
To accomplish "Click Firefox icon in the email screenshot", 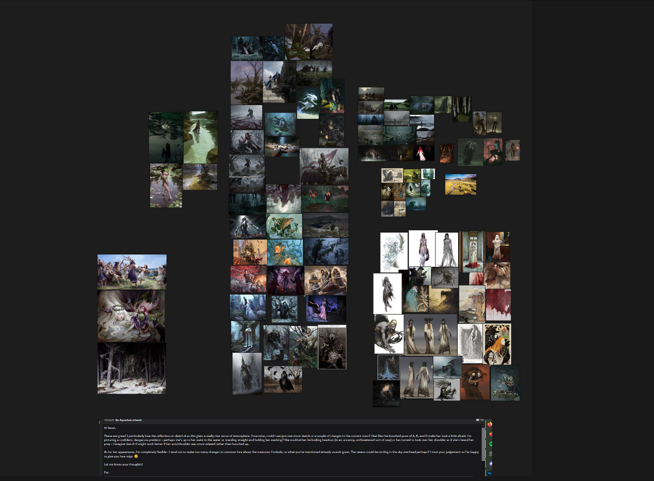I will click(x=490, y=424).
